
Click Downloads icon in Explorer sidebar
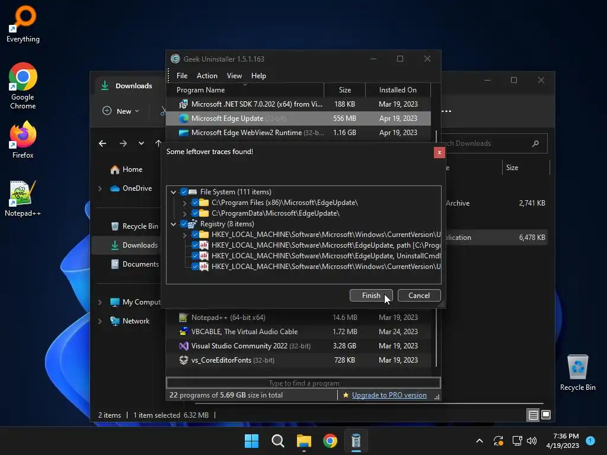pyautogui.click(x=114, y=245)
